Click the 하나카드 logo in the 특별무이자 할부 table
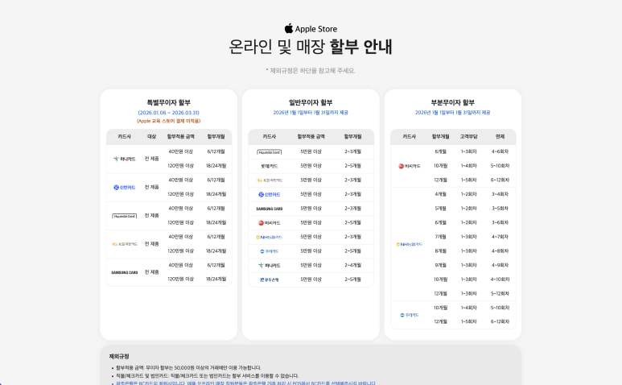 [124, 159]
